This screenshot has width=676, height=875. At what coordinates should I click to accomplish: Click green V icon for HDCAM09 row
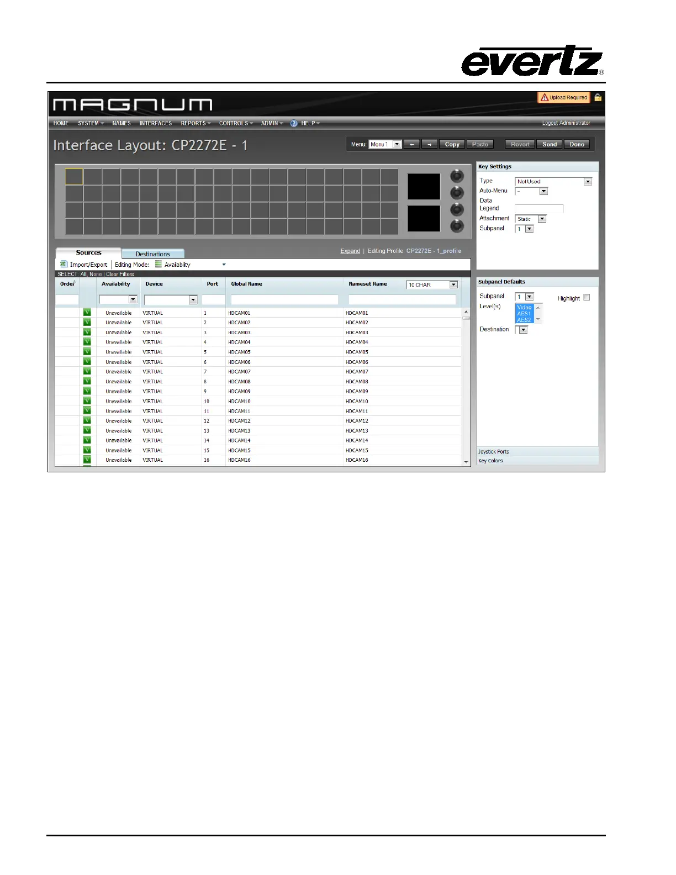pos(87,391)
